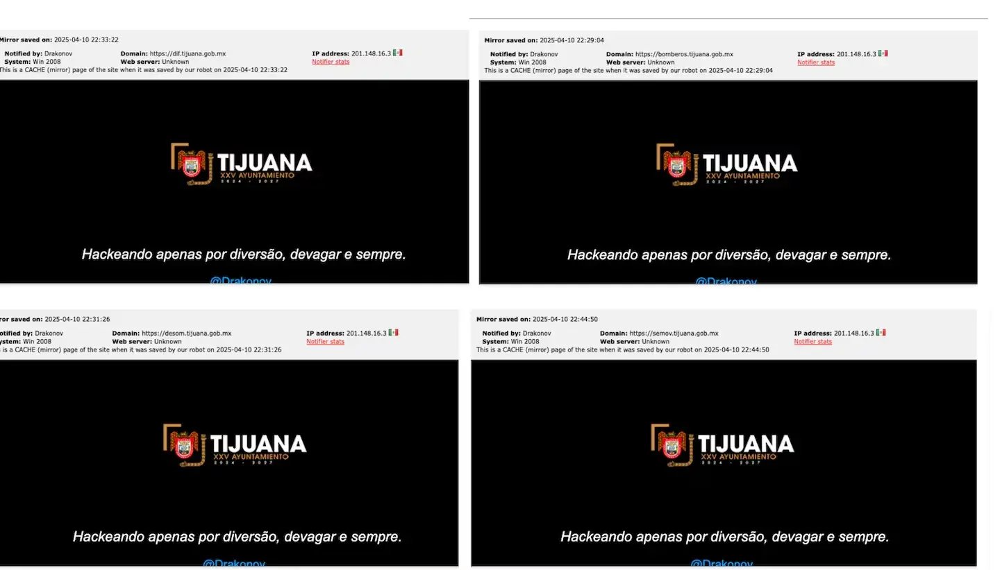Open Notifier stats link for dif.tijuana.gob.mx

[331, 62]
